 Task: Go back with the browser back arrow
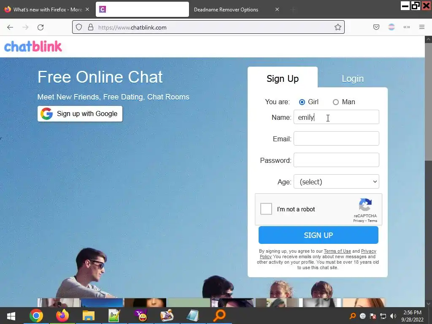10,27
